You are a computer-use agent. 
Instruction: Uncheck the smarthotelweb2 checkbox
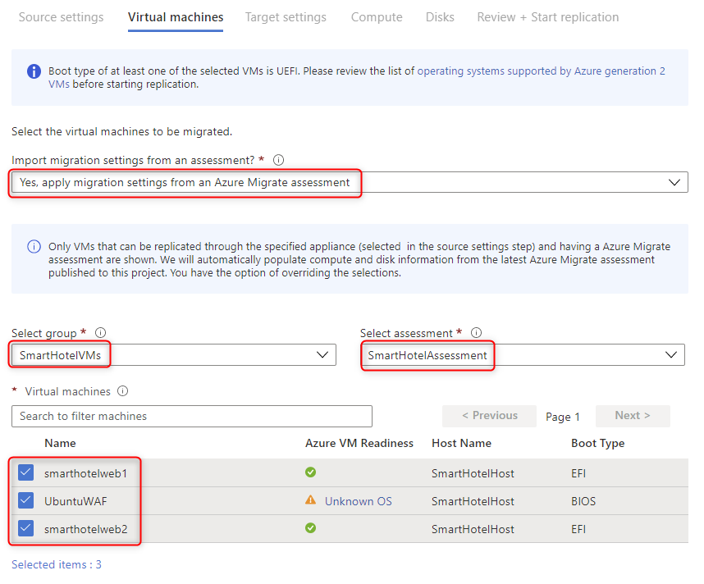coord(26,528)
